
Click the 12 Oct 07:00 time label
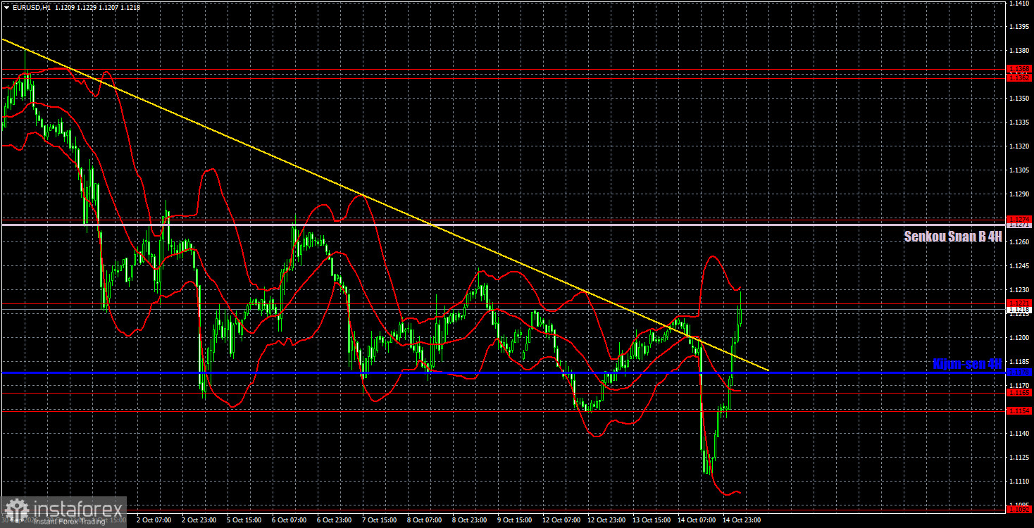pyautogui.click(x=560, y=520)
